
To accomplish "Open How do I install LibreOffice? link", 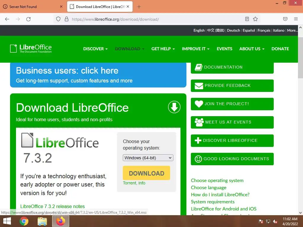I will tap(220, 194).
